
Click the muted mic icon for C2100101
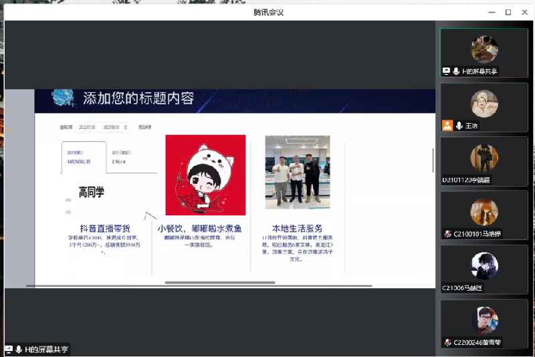coord(447,234)
